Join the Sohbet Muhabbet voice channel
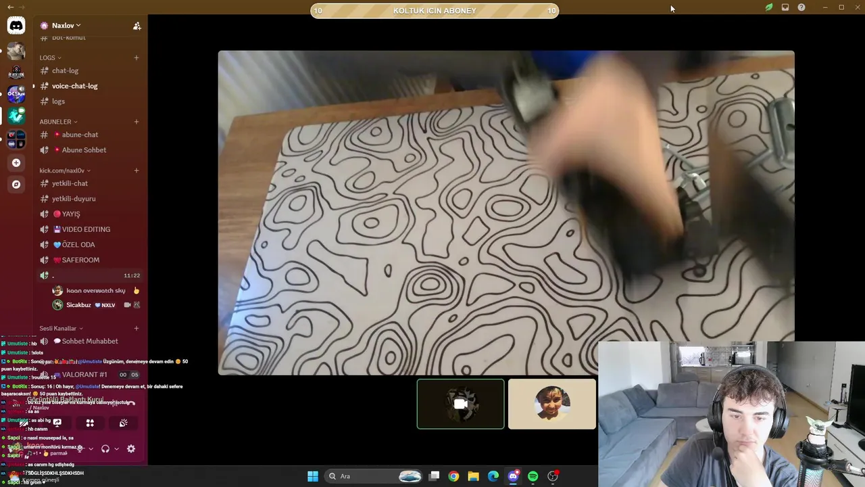 89,342
